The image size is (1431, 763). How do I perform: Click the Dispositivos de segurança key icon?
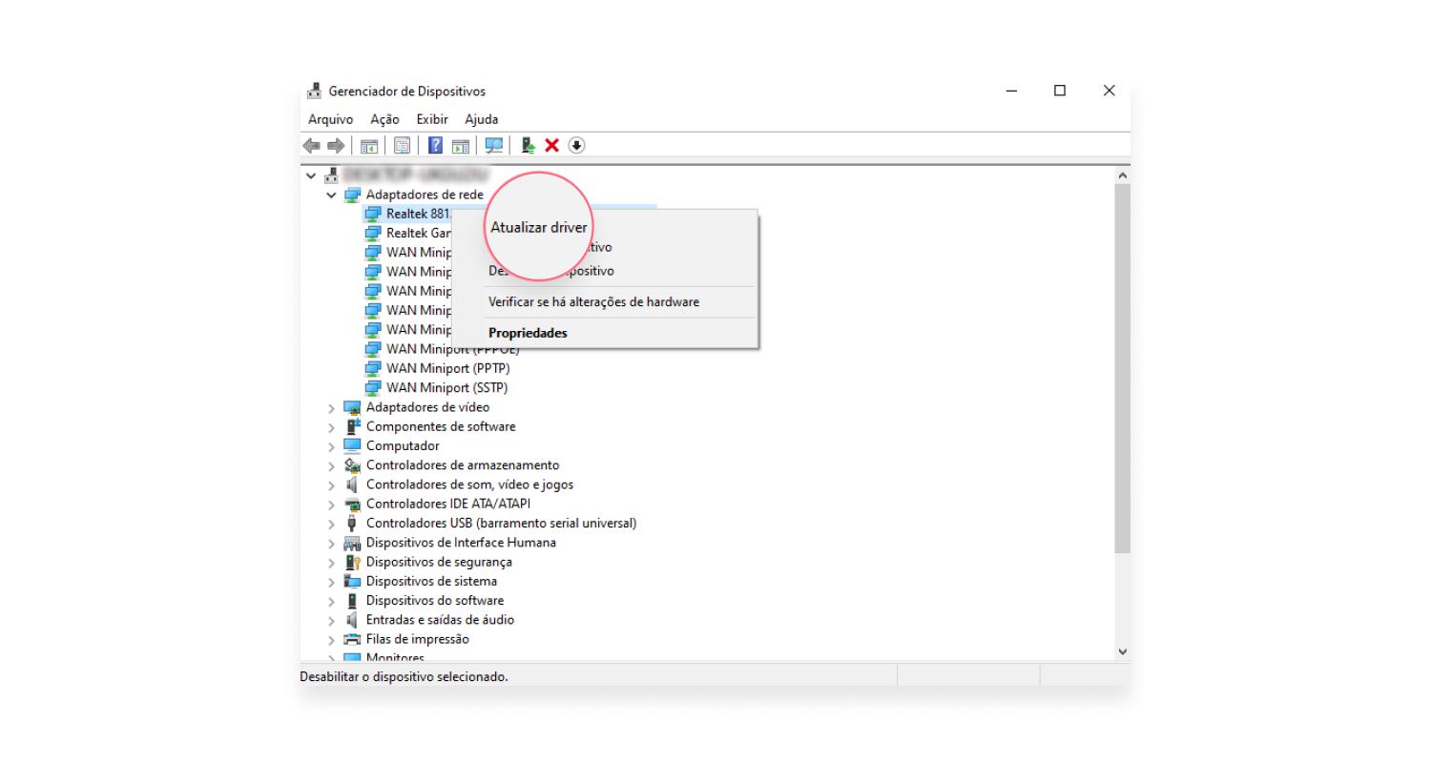tap(353, 562)
